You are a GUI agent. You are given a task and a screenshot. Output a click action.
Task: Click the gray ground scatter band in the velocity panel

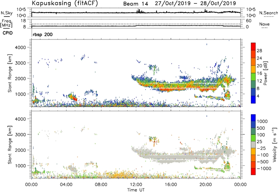(x=177, y=157)
